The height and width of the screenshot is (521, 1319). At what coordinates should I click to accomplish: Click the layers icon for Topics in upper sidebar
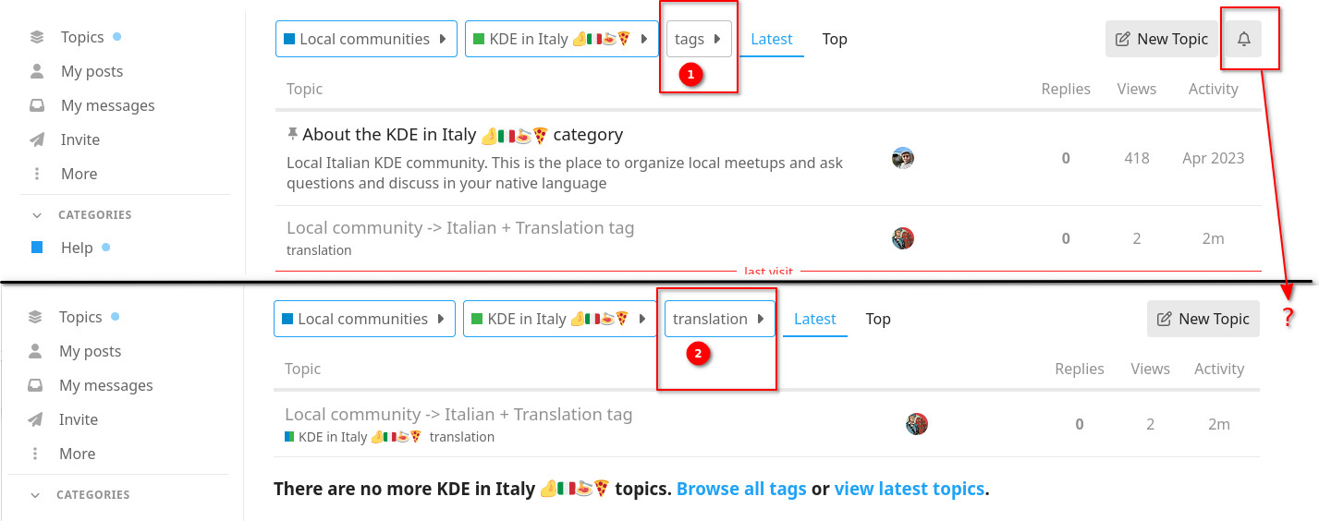(37, 38)
